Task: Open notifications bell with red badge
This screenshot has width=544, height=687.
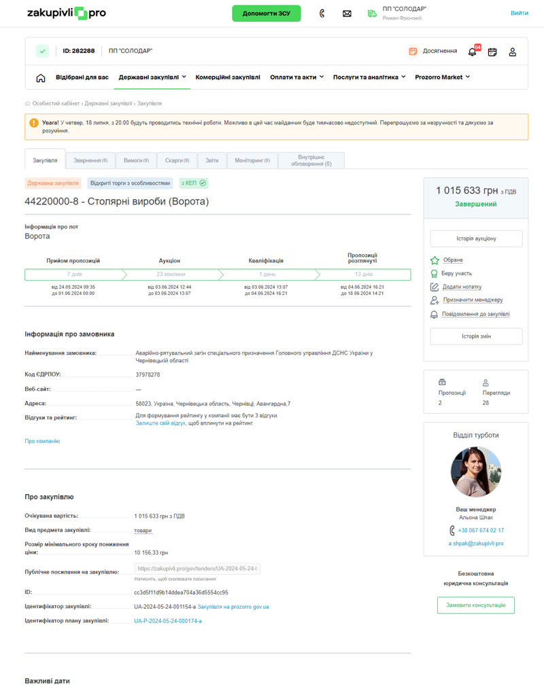Action: click(x=473, y=52)
